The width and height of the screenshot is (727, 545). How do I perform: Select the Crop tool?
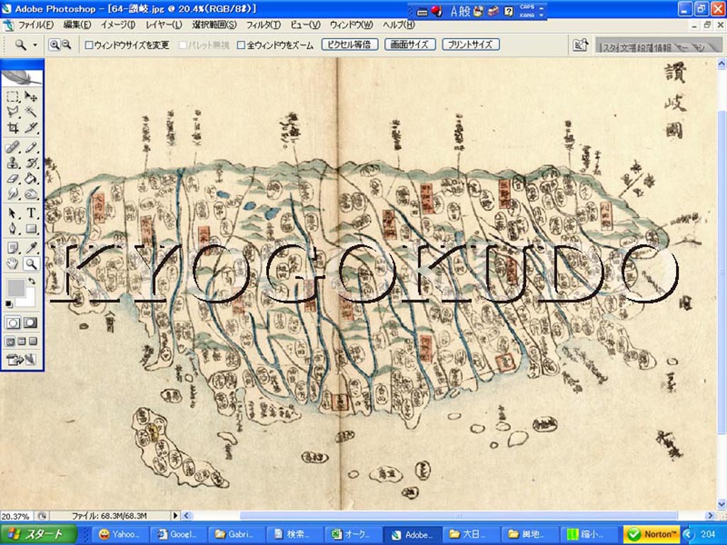13,128
